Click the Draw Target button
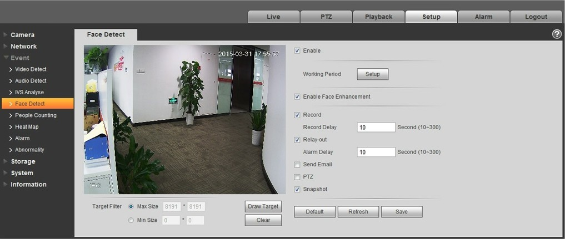The height and width of the screenshot is (239, 565). click(263, 207)
